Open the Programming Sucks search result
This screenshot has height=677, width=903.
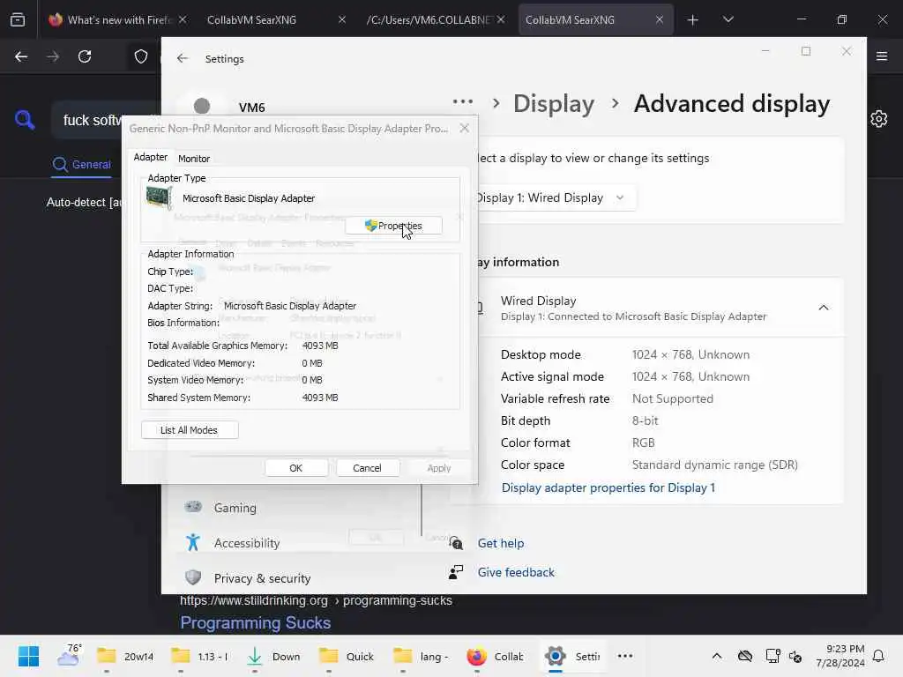[x=255, y=623]
